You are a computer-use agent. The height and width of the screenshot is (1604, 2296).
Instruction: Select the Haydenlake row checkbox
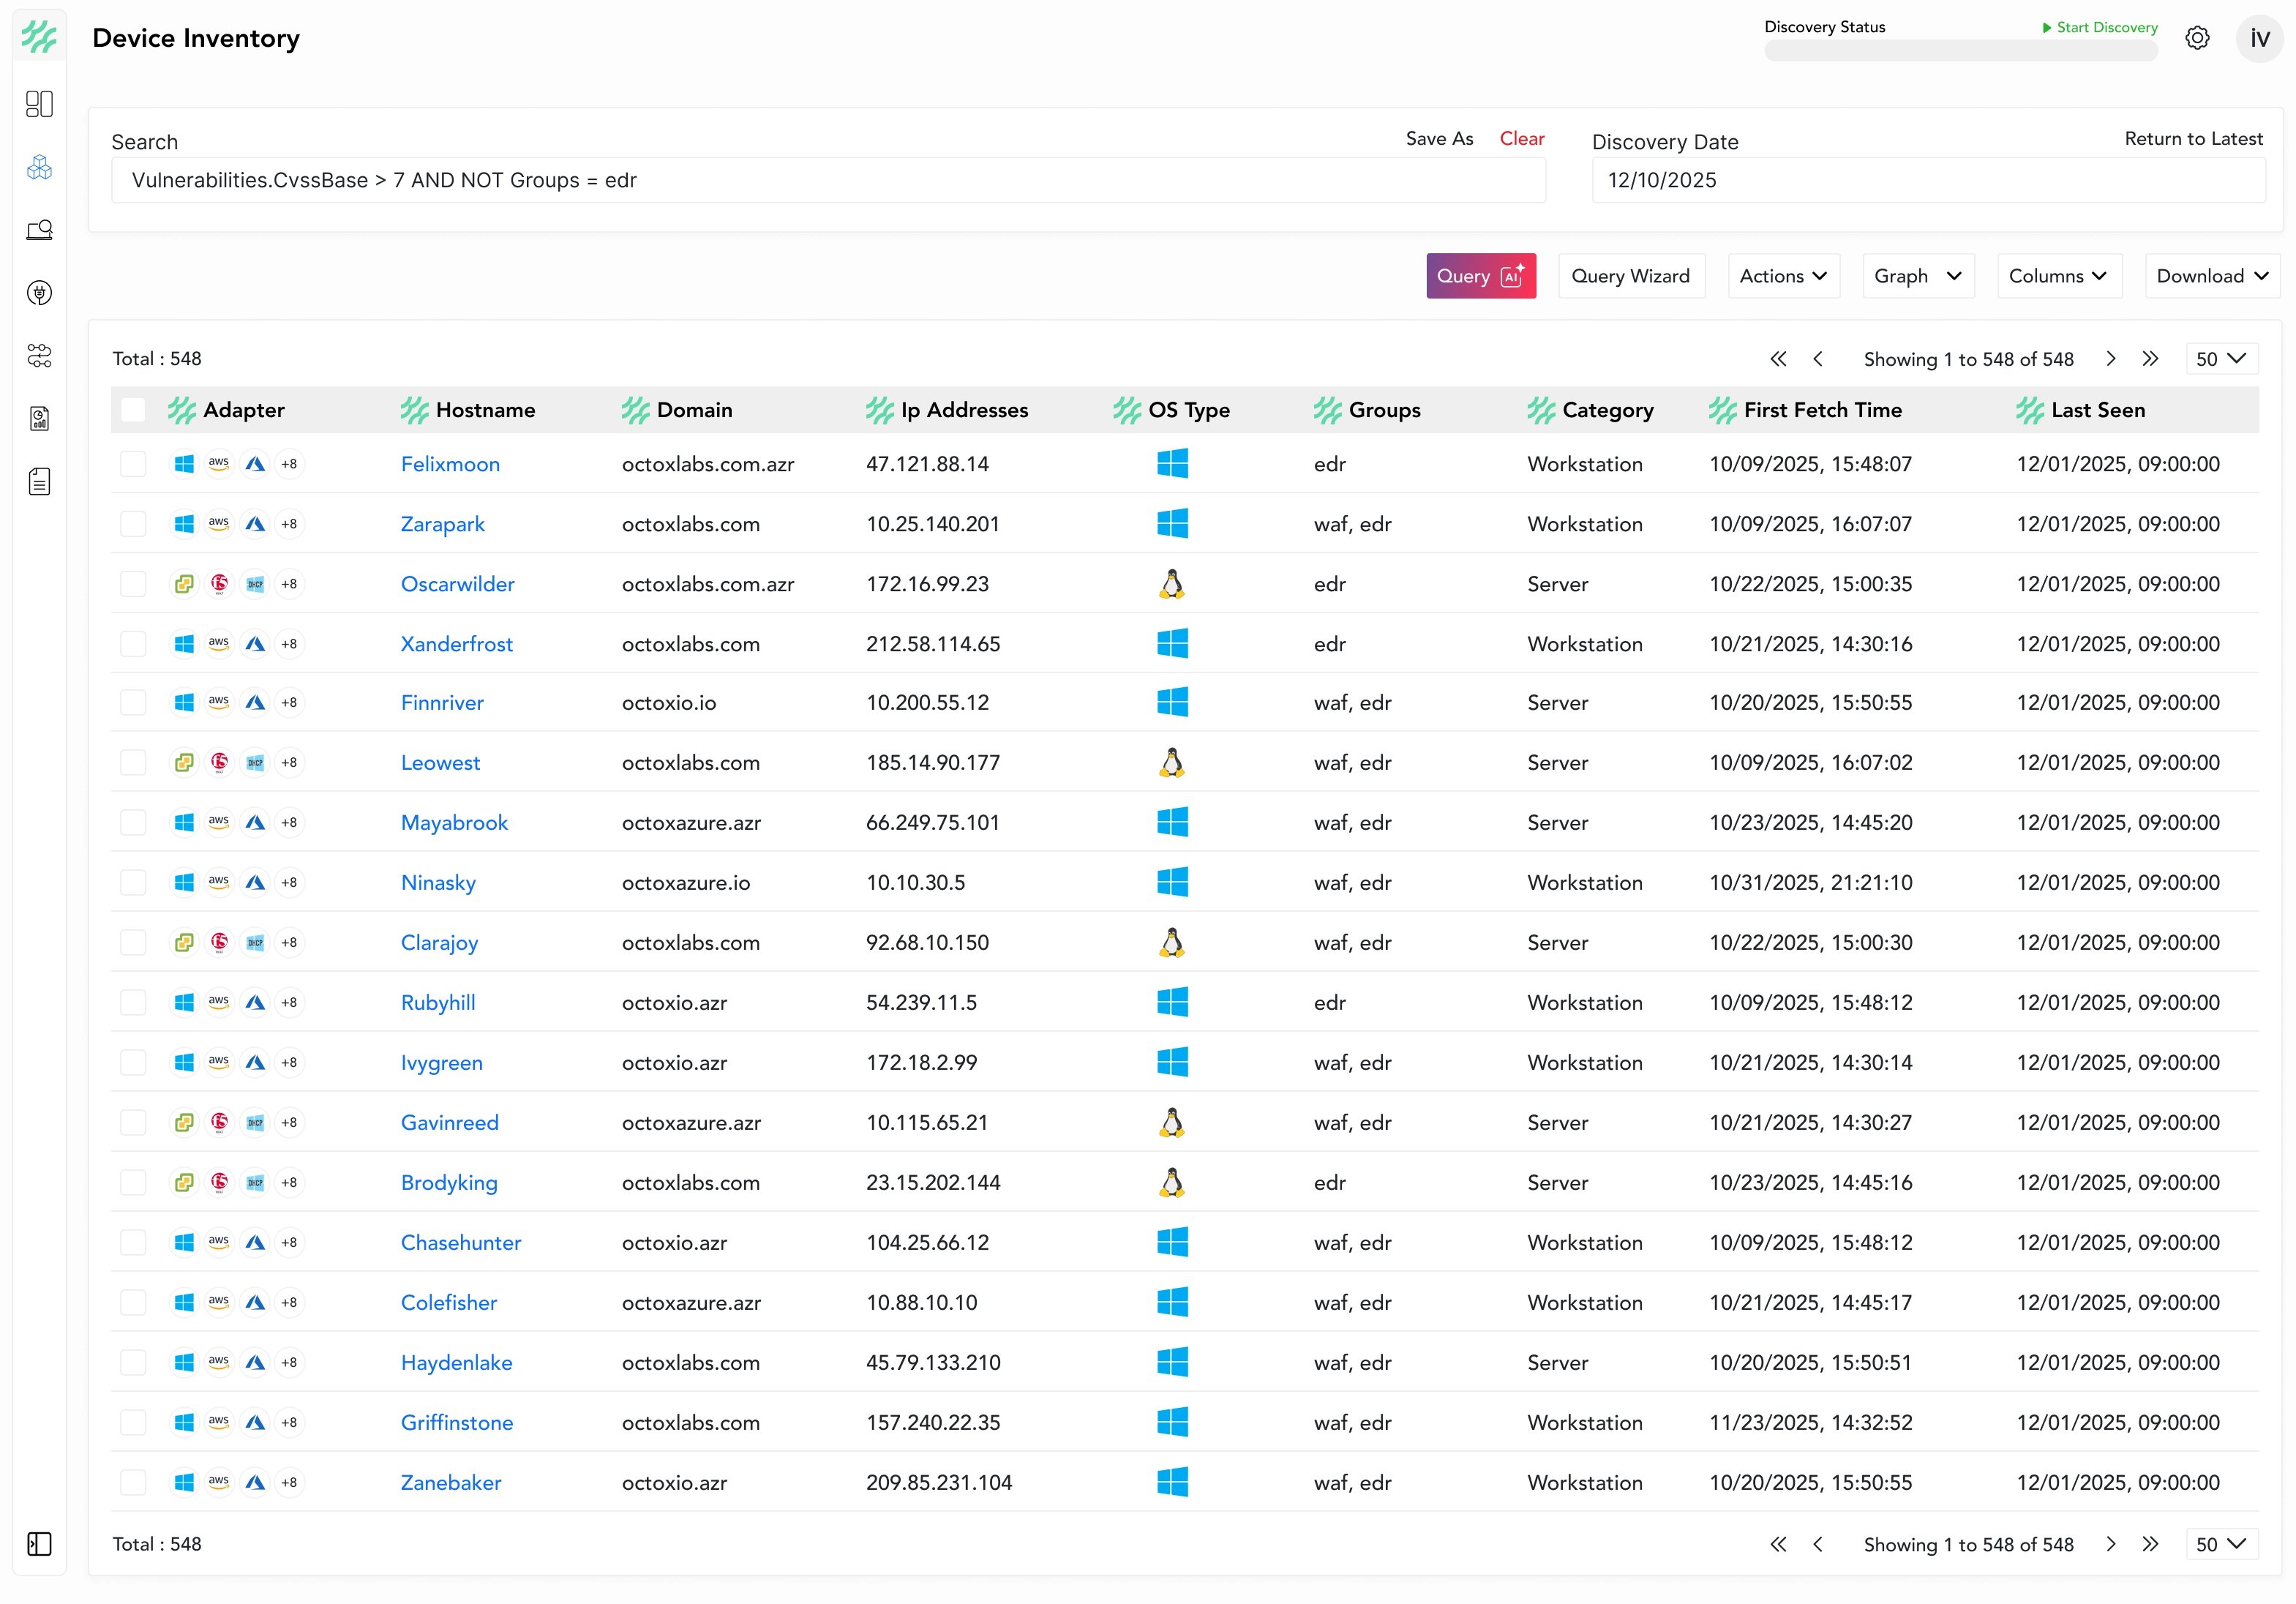[133, 1363]
